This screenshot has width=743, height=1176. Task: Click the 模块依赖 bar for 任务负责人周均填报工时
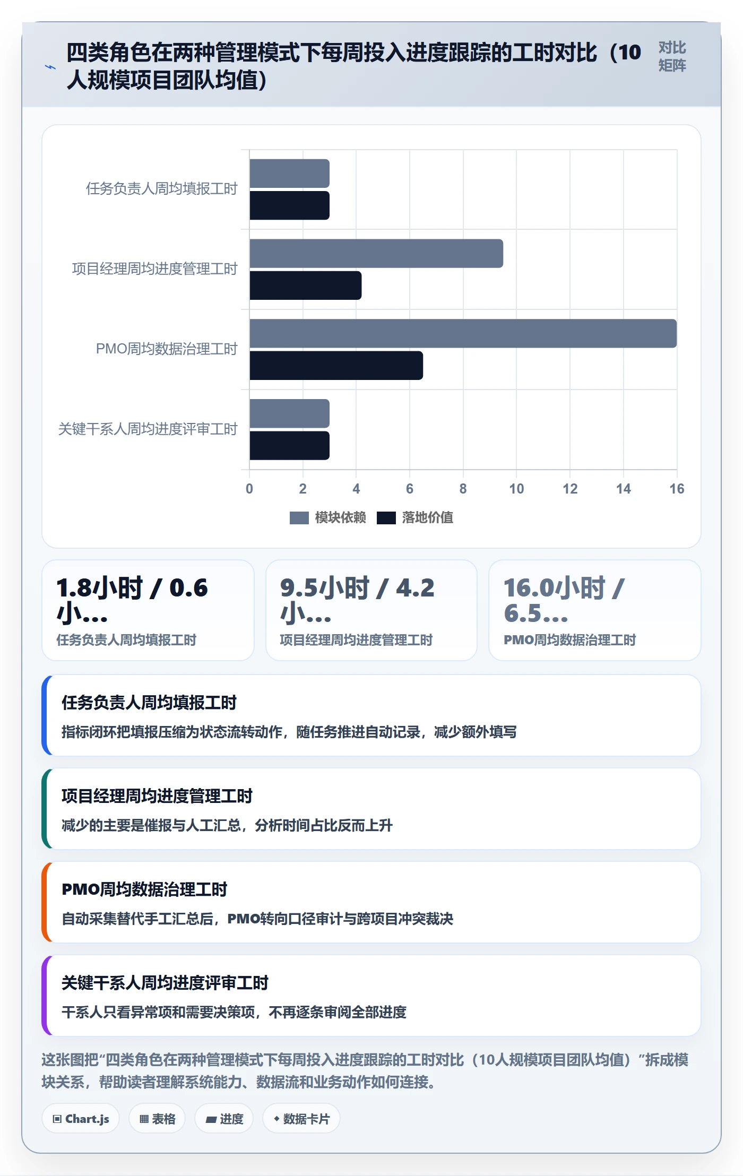290,174
